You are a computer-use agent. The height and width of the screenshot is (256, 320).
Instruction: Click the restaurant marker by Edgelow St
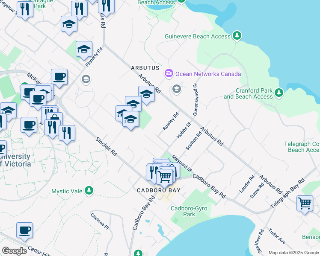25,10
